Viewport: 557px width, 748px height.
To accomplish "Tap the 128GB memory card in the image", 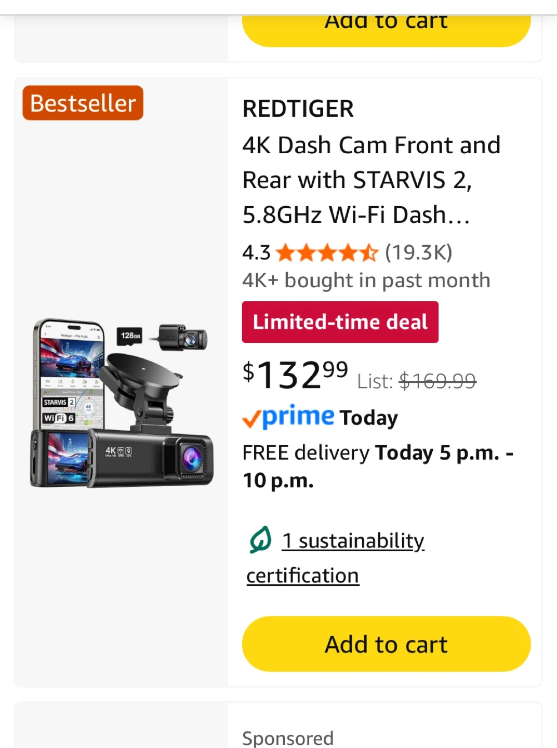I will (x=129, y=336).
